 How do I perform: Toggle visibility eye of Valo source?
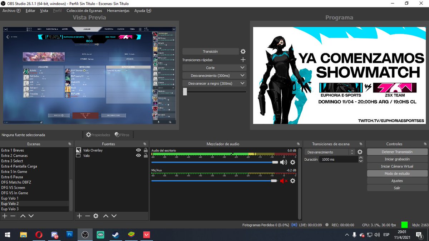[138, 156]
